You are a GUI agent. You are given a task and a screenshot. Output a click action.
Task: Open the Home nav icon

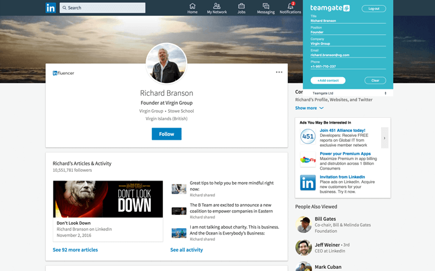coord(192,8)
